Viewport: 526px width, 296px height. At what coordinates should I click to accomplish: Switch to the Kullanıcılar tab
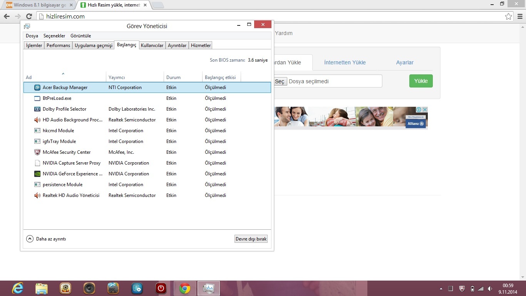[152, 45]
